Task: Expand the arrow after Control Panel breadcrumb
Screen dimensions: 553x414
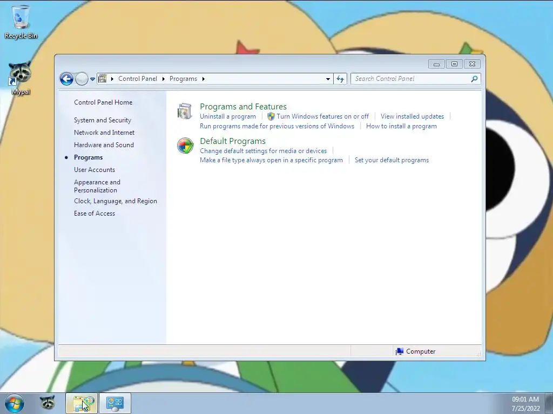Action: point(163,79)
